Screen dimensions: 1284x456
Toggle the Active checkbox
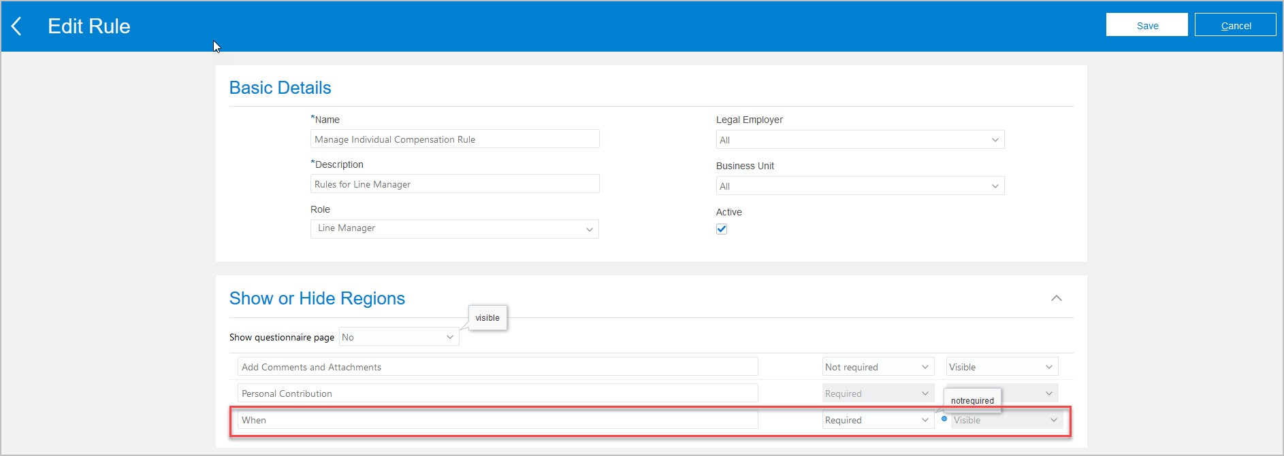[x=722, y=229]
